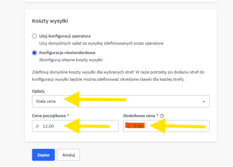This screenshot has height=167, width=233.
Task: Click the Skonfiguruj własne koszty wysyłki description
Action: pyautogui.click(x=71, y=60)
